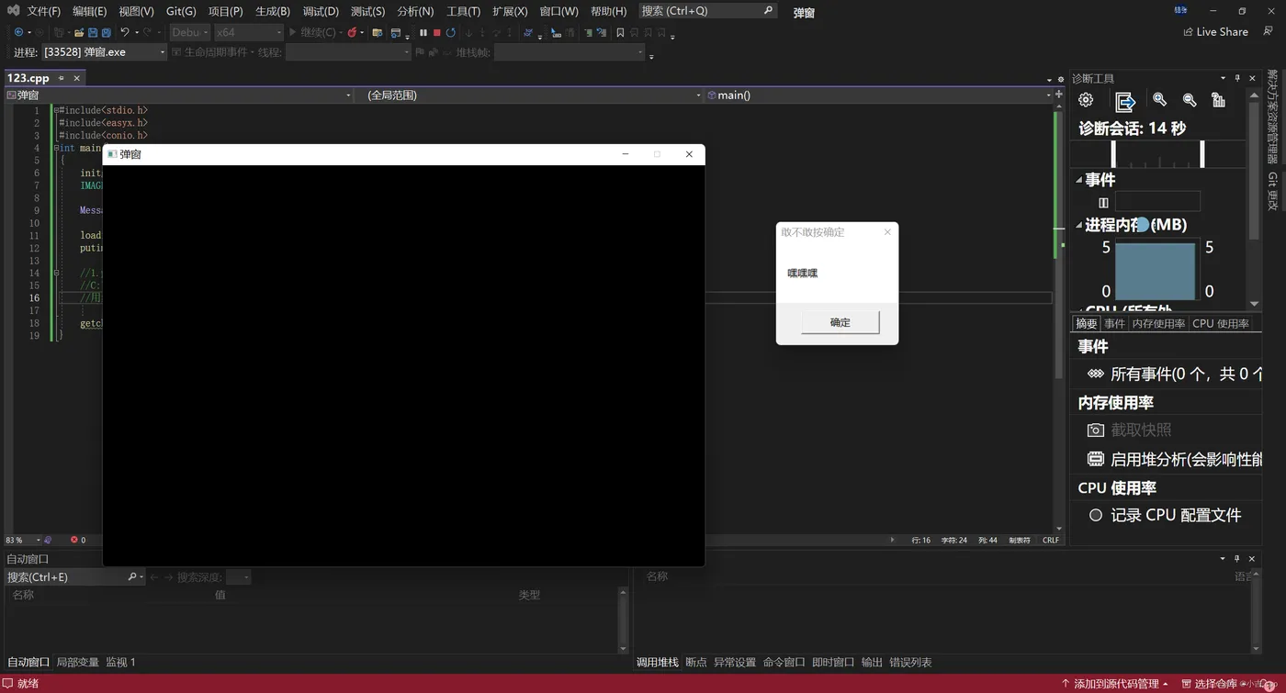Open the 83% editor zoom dropdown
The height and width of the screenshot is (693, 1286).
tap(22, 540)
